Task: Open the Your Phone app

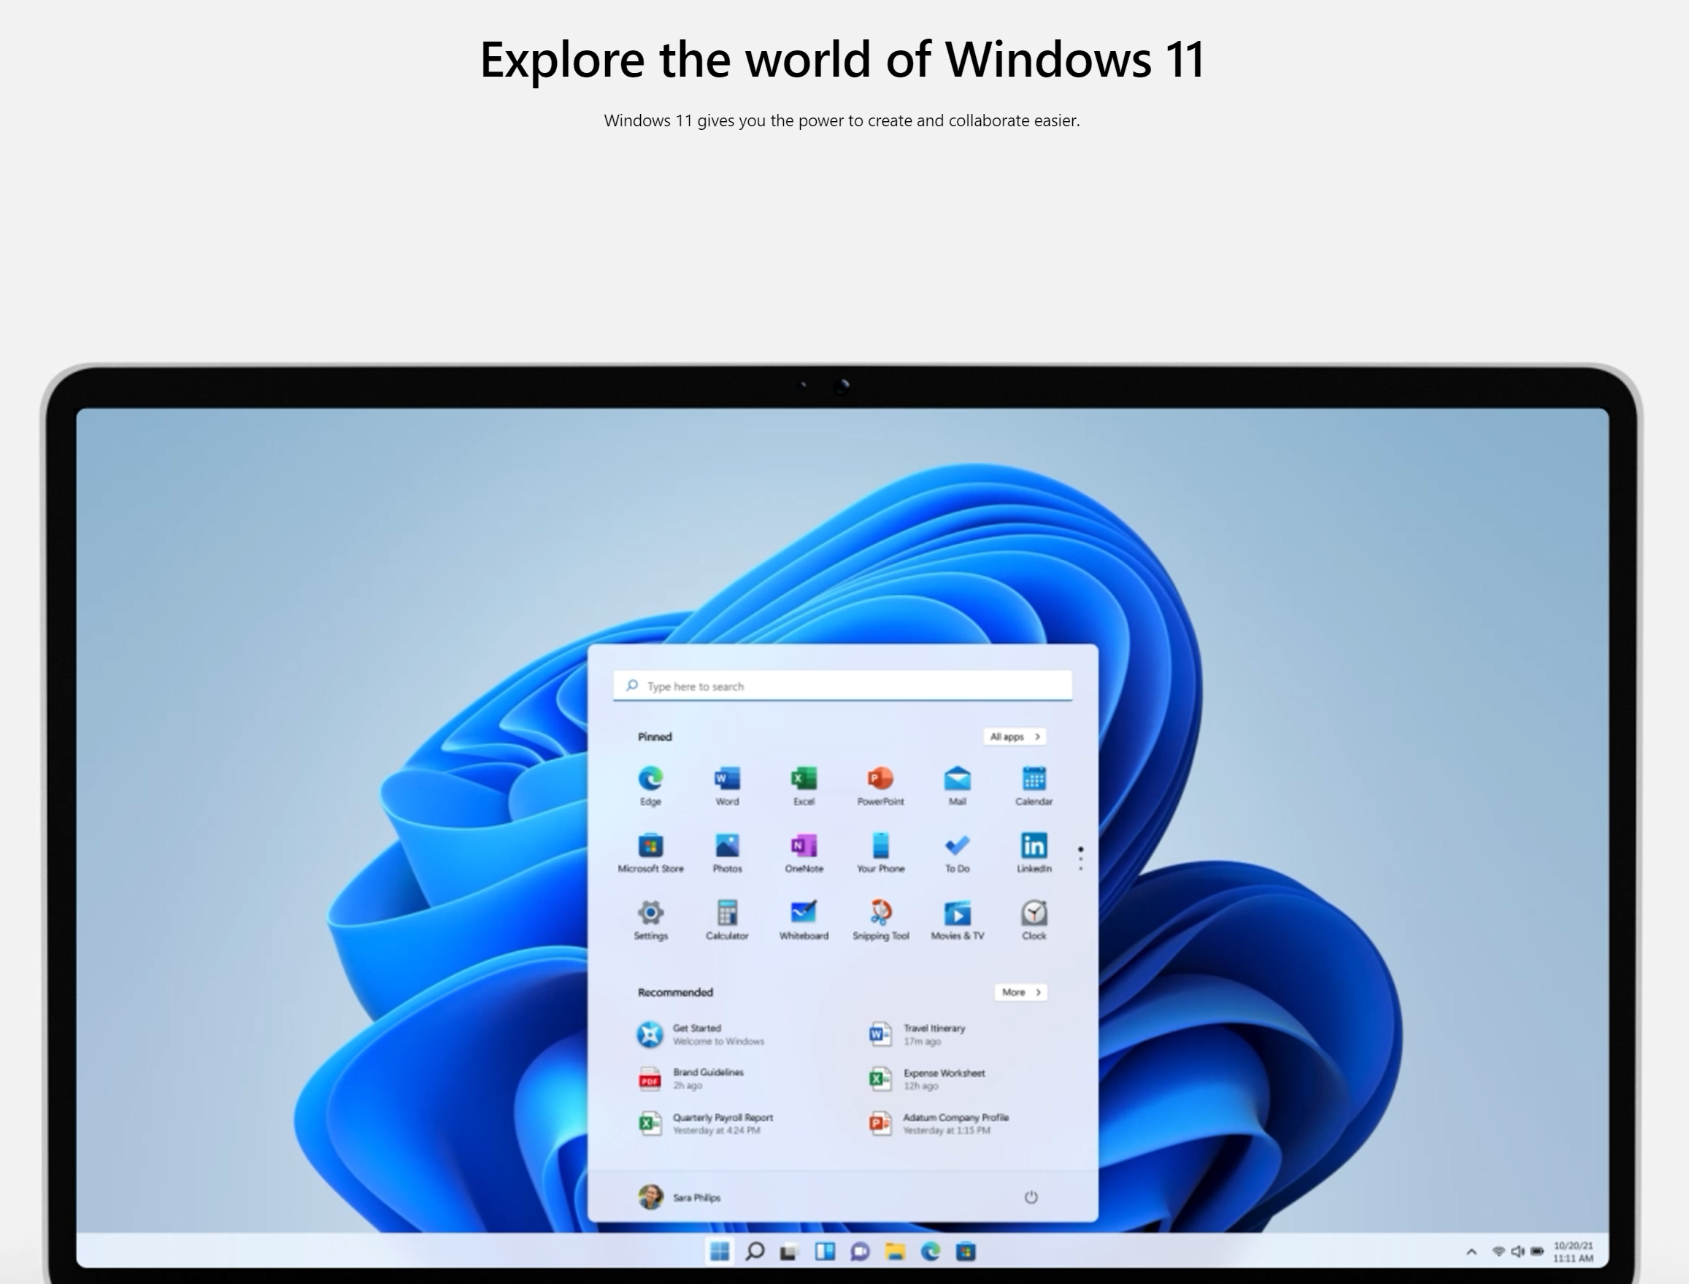Action: click(x=880, y=852)
